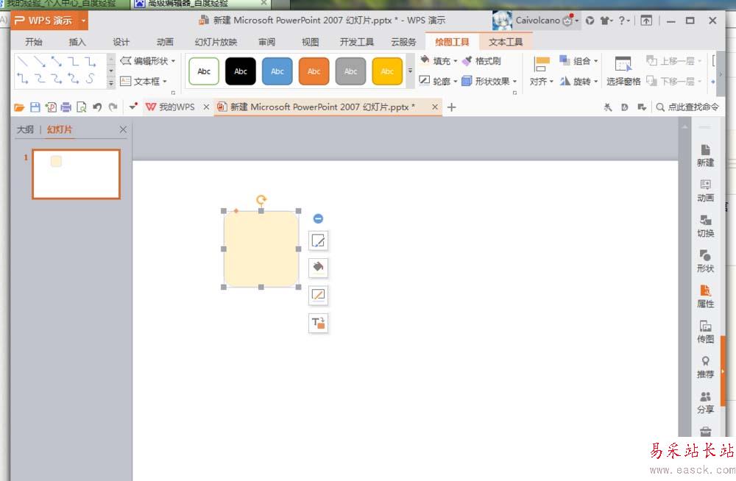Switch to the 动画 ribbon tab
The height and width of the screenshot is (481, 736).
(x=165, y=42)
